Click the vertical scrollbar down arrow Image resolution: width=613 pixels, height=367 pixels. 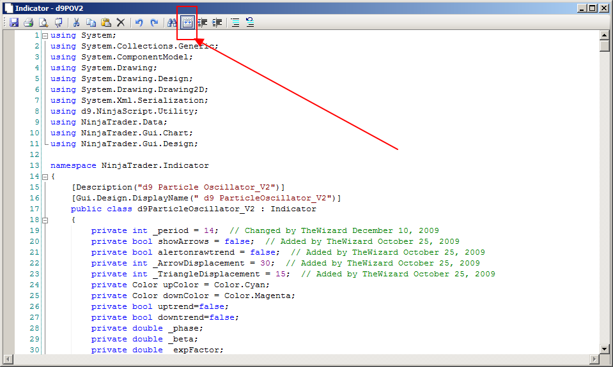tap(605, 349)
